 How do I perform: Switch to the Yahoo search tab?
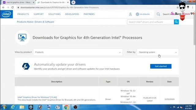coord(18,2)
